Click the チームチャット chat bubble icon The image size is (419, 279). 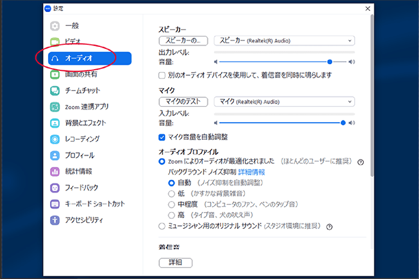click(55, 91)
